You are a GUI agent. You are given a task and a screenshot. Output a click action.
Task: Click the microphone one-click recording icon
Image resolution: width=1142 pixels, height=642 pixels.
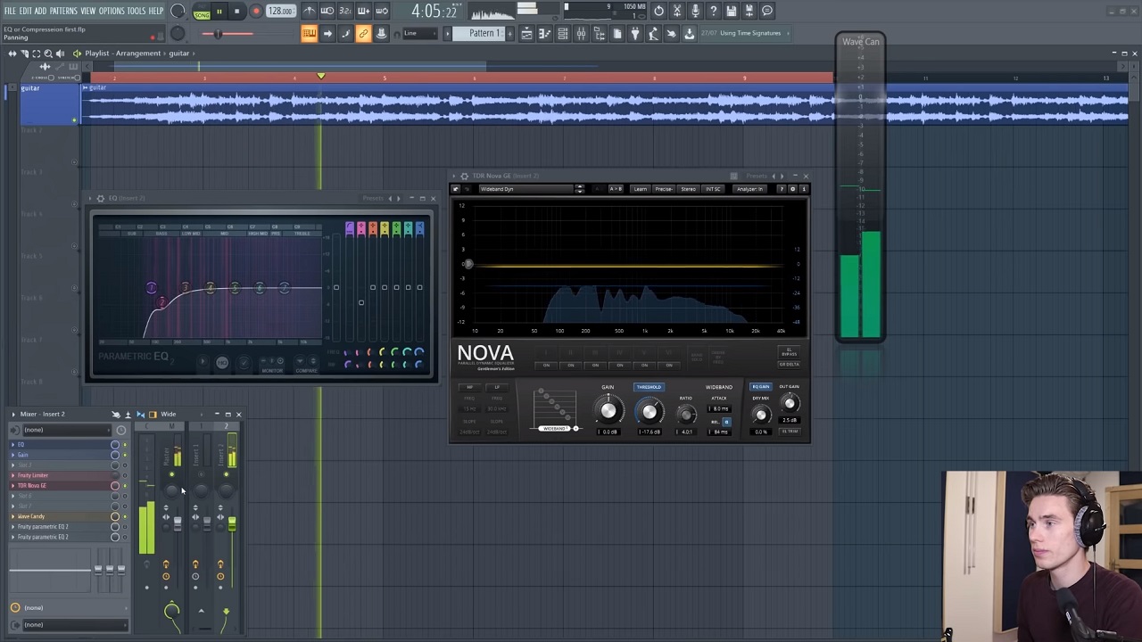pos(695,11)
